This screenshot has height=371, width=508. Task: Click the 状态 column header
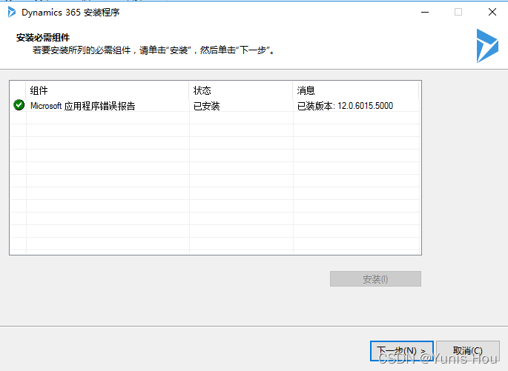tap(241, 90)
